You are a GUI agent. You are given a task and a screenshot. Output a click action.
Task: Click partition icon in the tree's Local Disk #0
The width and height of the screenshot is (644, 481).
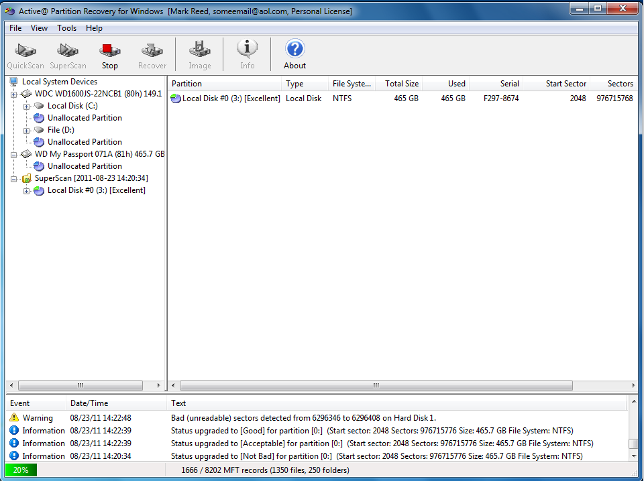[x=39, y=191]
